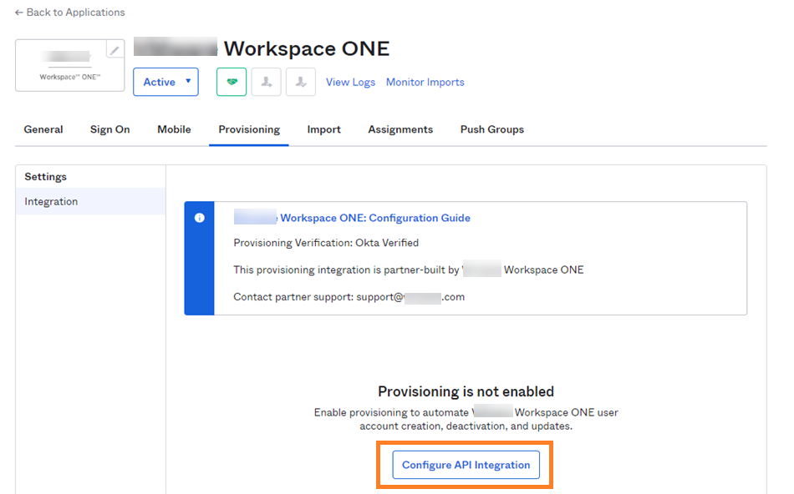Image resolution: width=794 pixels, height=494 pixels.
Task: Click the Workspace ONE logo thumbnail
Action: click(x=70, y=66)
